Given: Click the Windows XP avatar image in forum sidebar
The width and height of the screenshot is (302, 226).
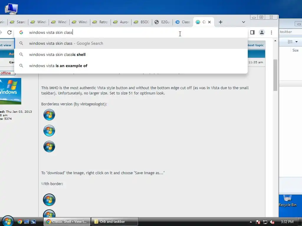Looking at the screenshot, I should (10, 91).
